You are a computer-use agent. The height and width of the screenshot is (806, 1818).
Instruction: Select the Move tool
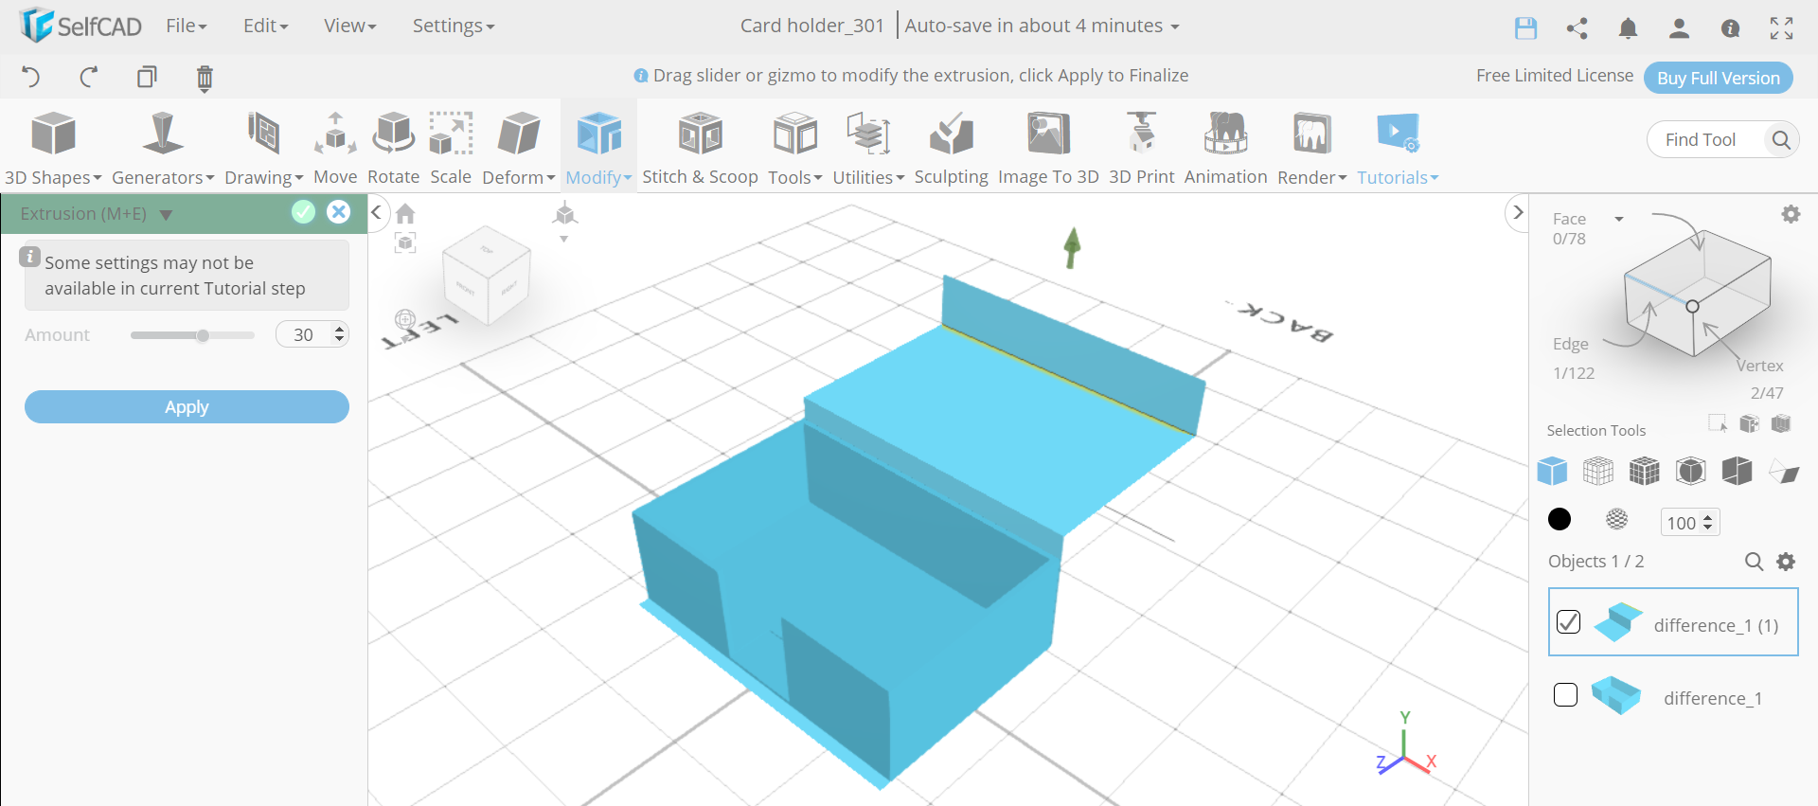(x=335, y=149)
